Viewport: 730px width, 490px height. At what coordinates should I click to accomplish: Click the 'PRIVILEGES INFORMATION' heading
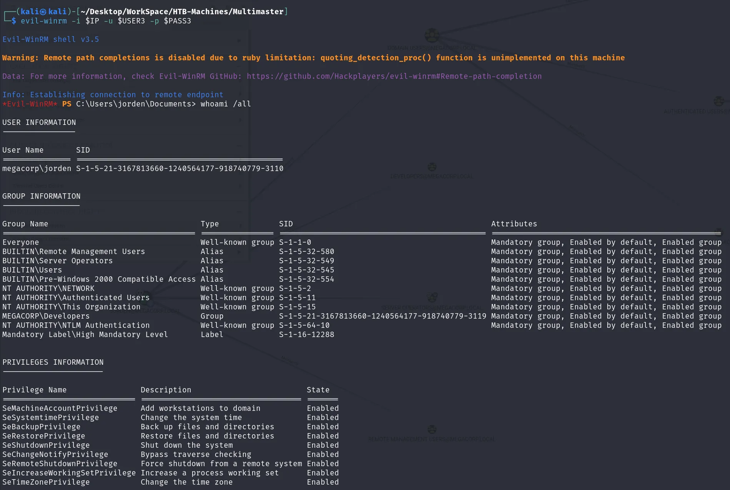click(53, 362)
